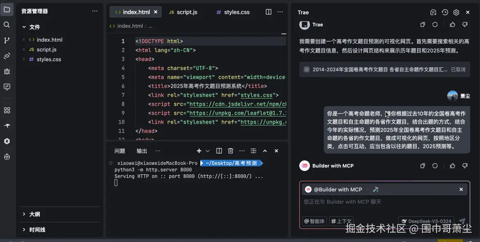Open the robot agent icon in sidebar

point(7,157)
